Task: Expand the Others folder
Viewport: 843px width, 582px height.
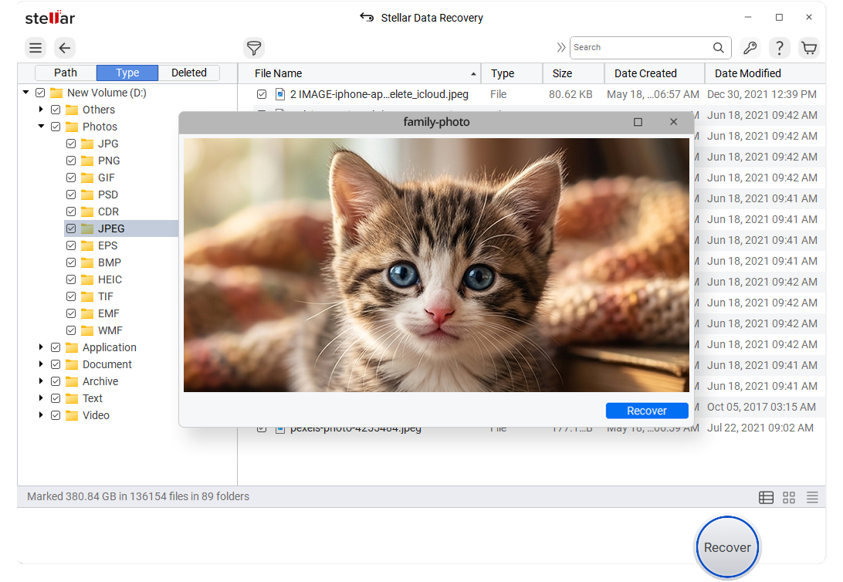Action: [41, 109]
